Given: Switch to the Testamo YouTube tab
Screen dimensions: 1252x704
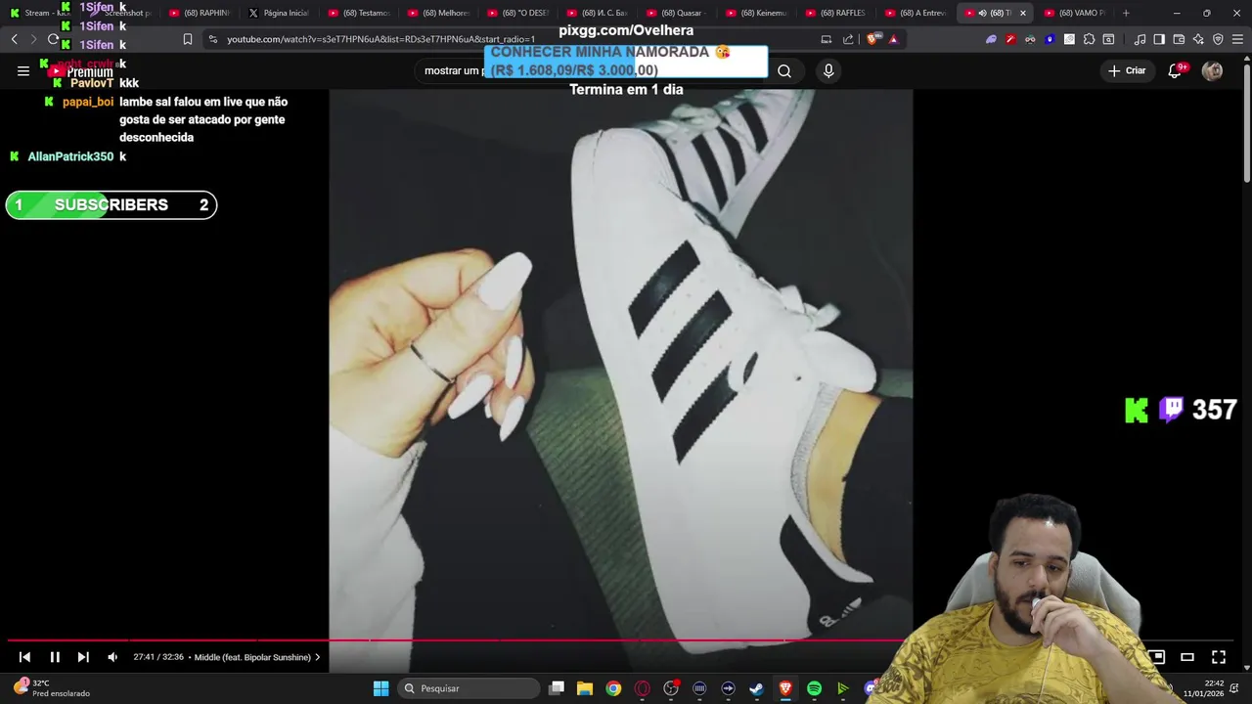Looking at the screenshot, I should point(359,13).
